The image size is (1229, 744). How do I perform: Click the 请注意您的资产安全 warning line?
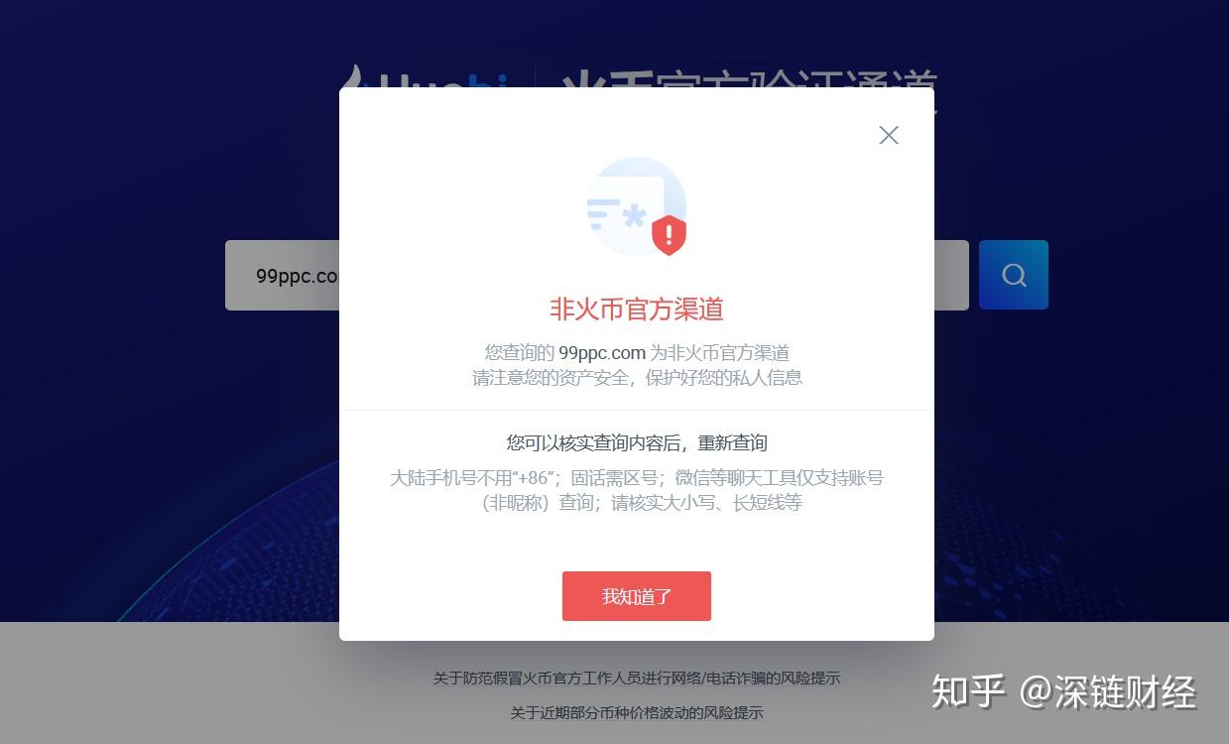637,377
